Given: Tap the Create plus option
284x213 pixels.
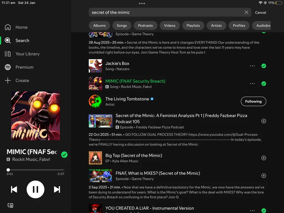Looking at the screenshot, I should (17, 80).
